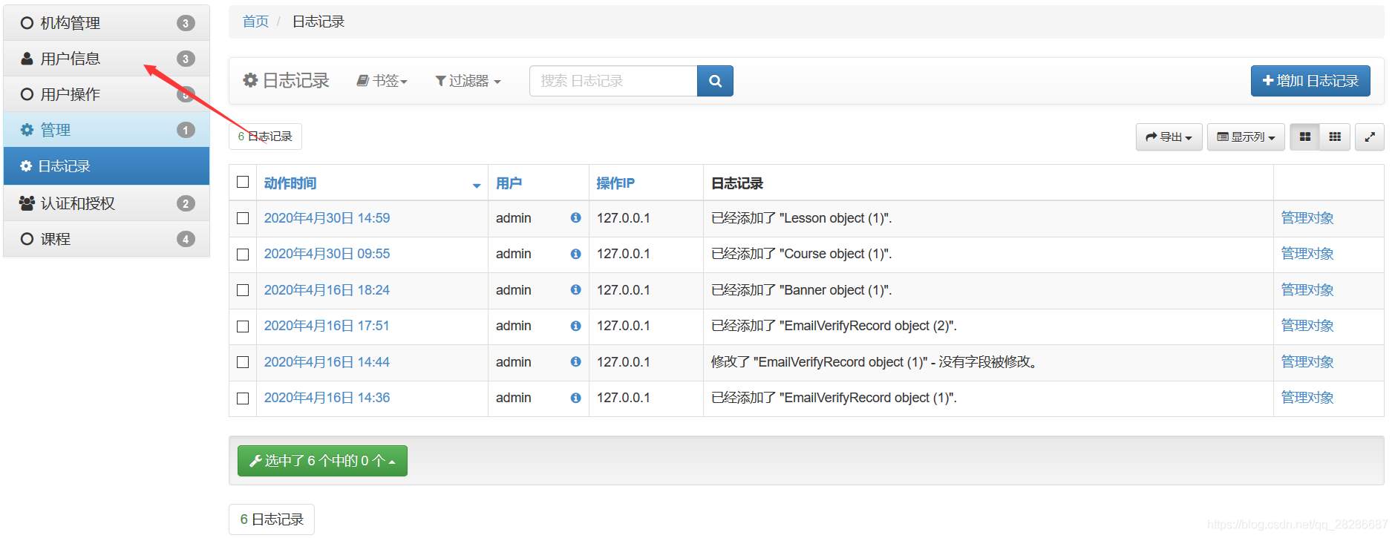Expand the 过滤器 filter dropdown
Image resolution: width=1395 pixels, height=538 pixels.
pyautogui.click(x=468, y=81)
